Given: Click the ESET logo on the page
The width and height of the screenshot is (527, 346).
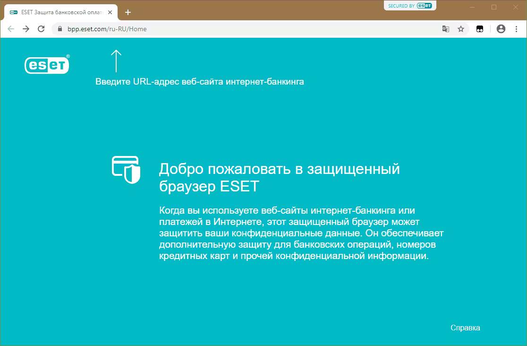Looking at the screenshot, I should [x=47, y=64].
